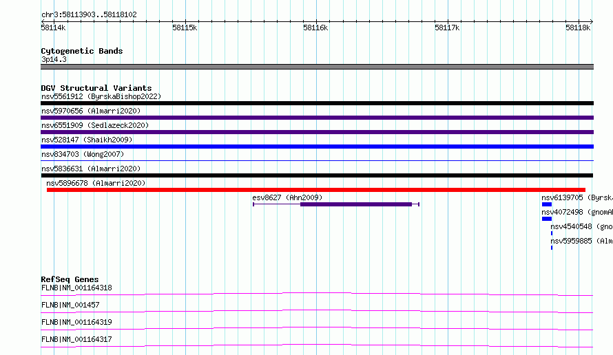Viewport: 613px width, 355px height.
Task: Click the 58114k ruler tick label
Action: pos(53,28)
